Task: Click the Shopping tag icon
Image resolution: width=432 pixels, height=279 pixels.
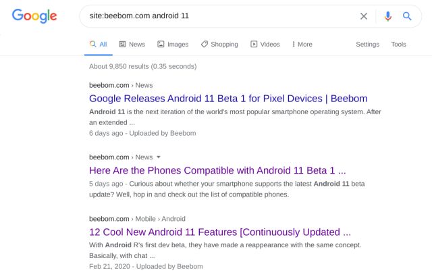Action: [204, 44]
